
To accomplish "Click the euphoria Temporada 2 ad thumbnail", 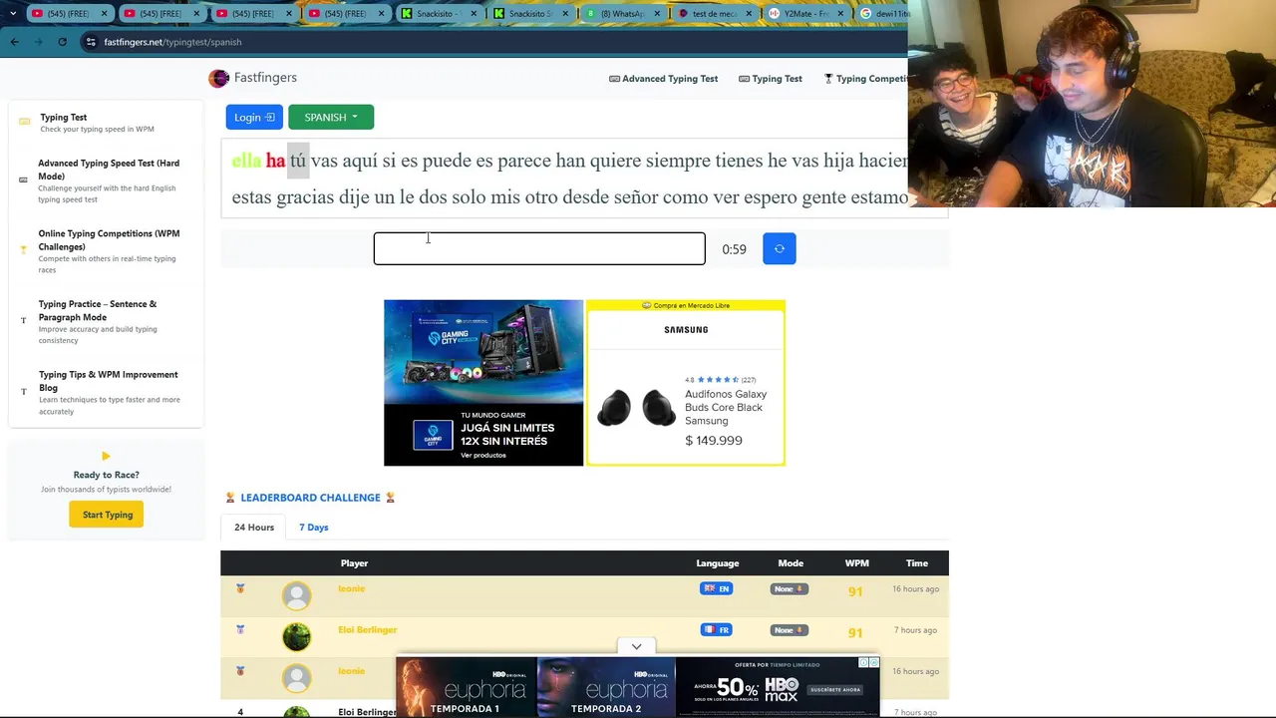I will pyautogui.click(x=606, y=687).
